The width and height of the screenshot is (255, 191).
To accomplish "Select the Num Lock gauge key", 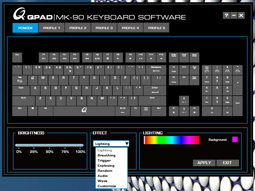I will coord(207,70).
